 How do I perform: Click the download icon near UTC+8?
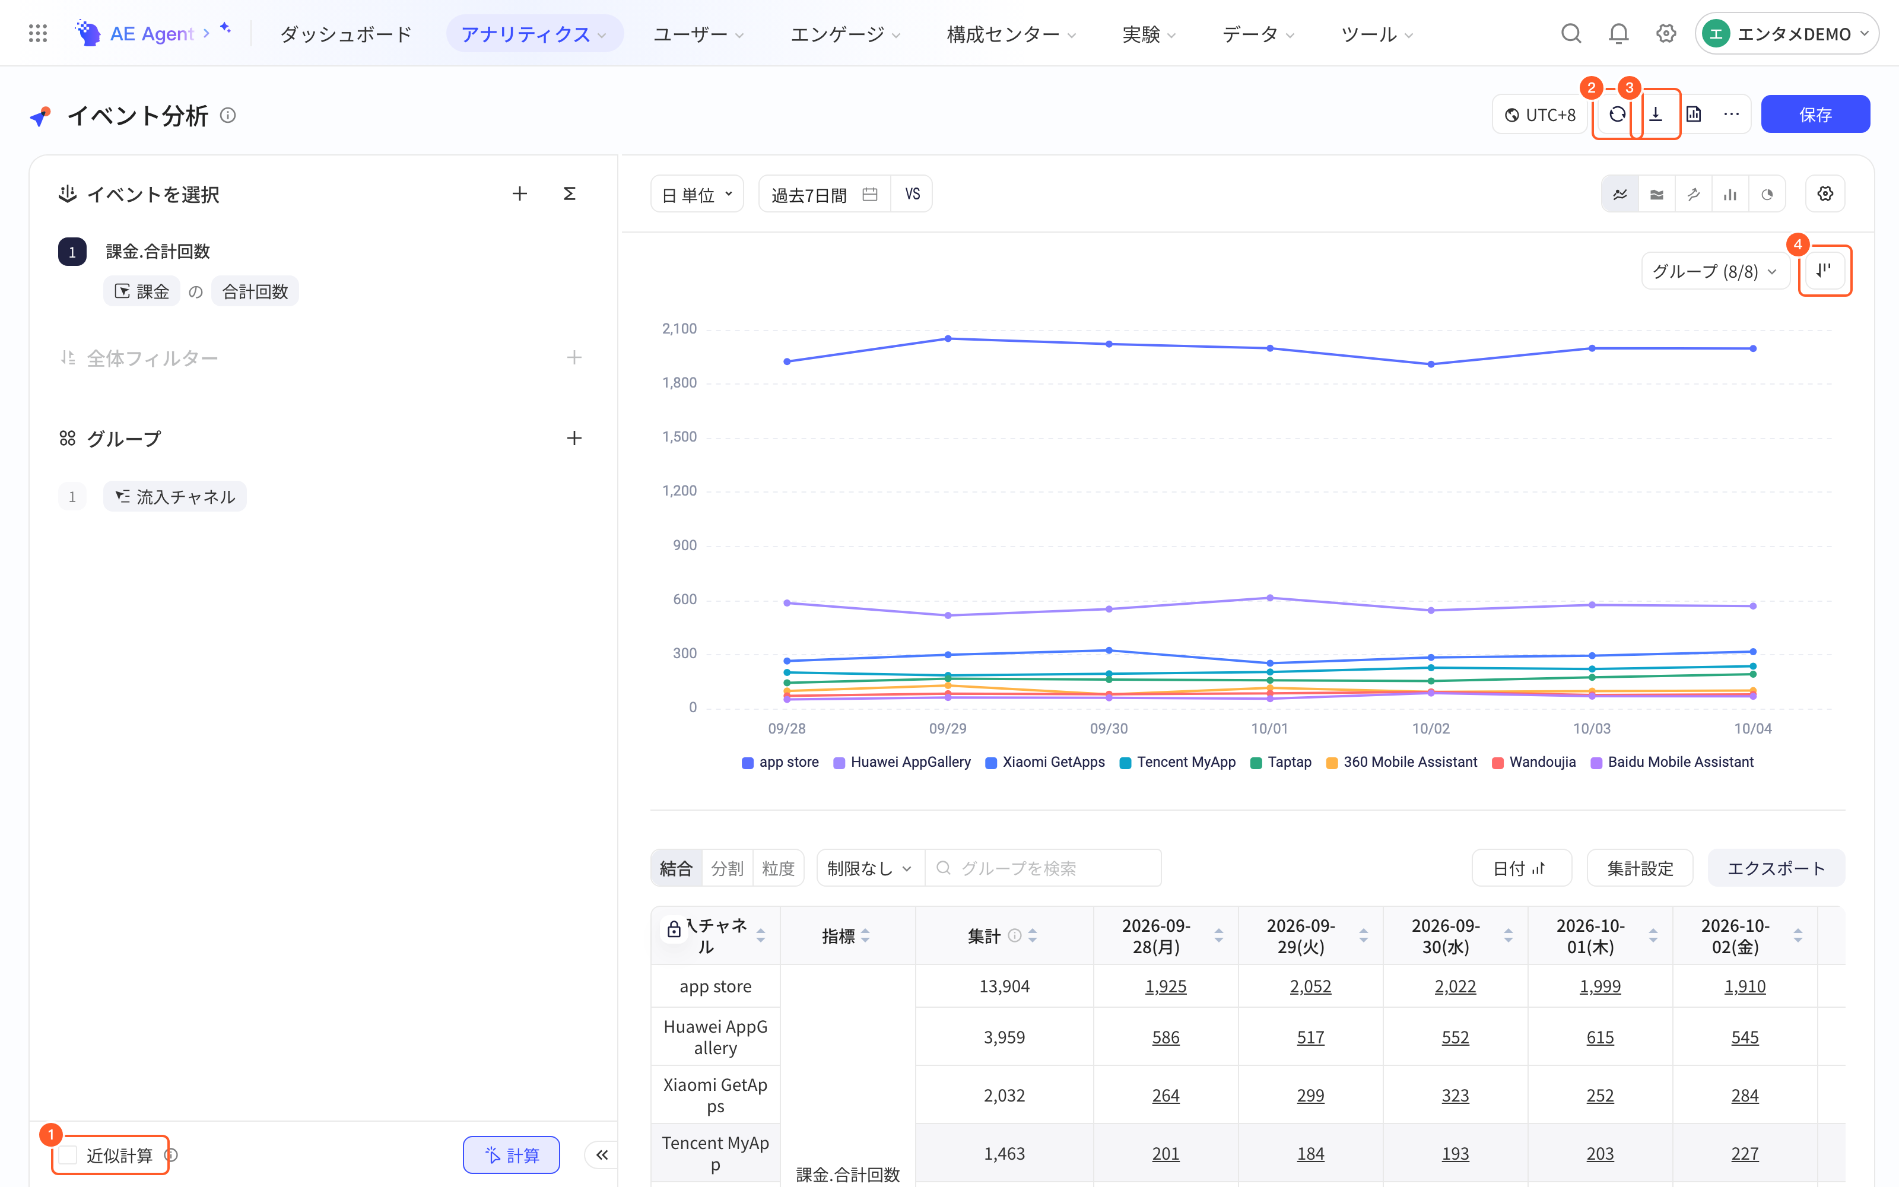coord(1656,115)
